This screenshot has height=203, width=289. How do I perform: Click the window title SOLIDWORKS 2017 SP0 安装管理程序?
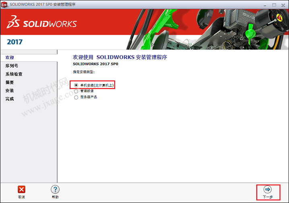coord(43,4)
